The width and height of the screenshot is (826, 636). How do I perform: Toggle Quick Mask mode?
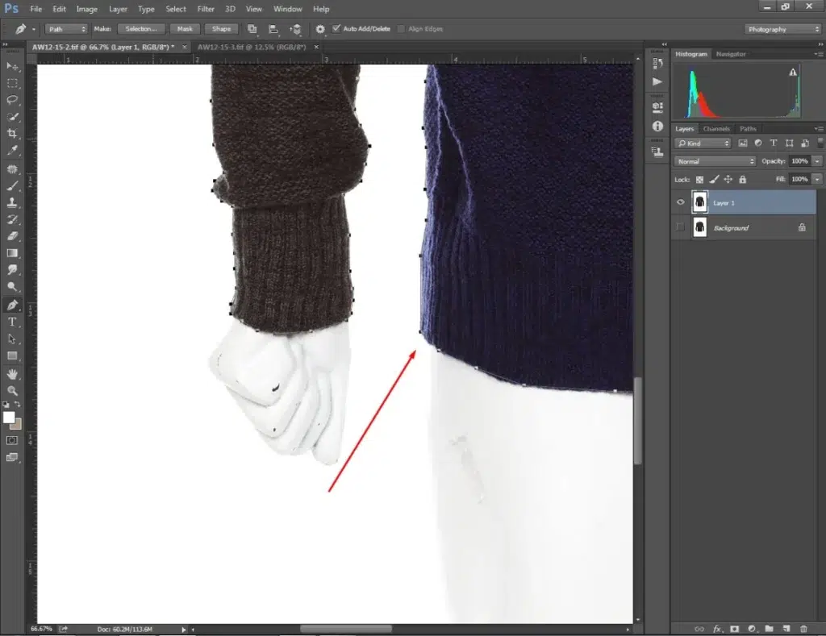[12, 440]
